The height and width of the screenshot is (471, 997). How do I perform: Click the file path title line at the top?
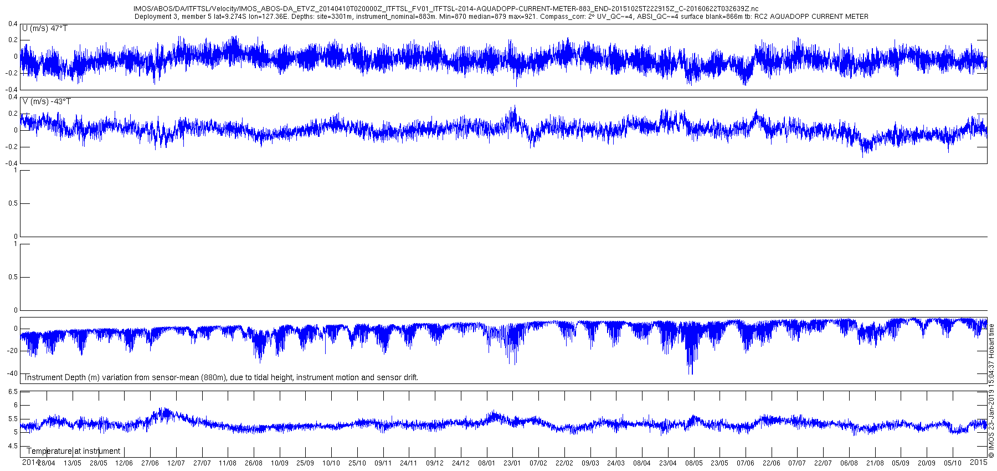[446, 9]
